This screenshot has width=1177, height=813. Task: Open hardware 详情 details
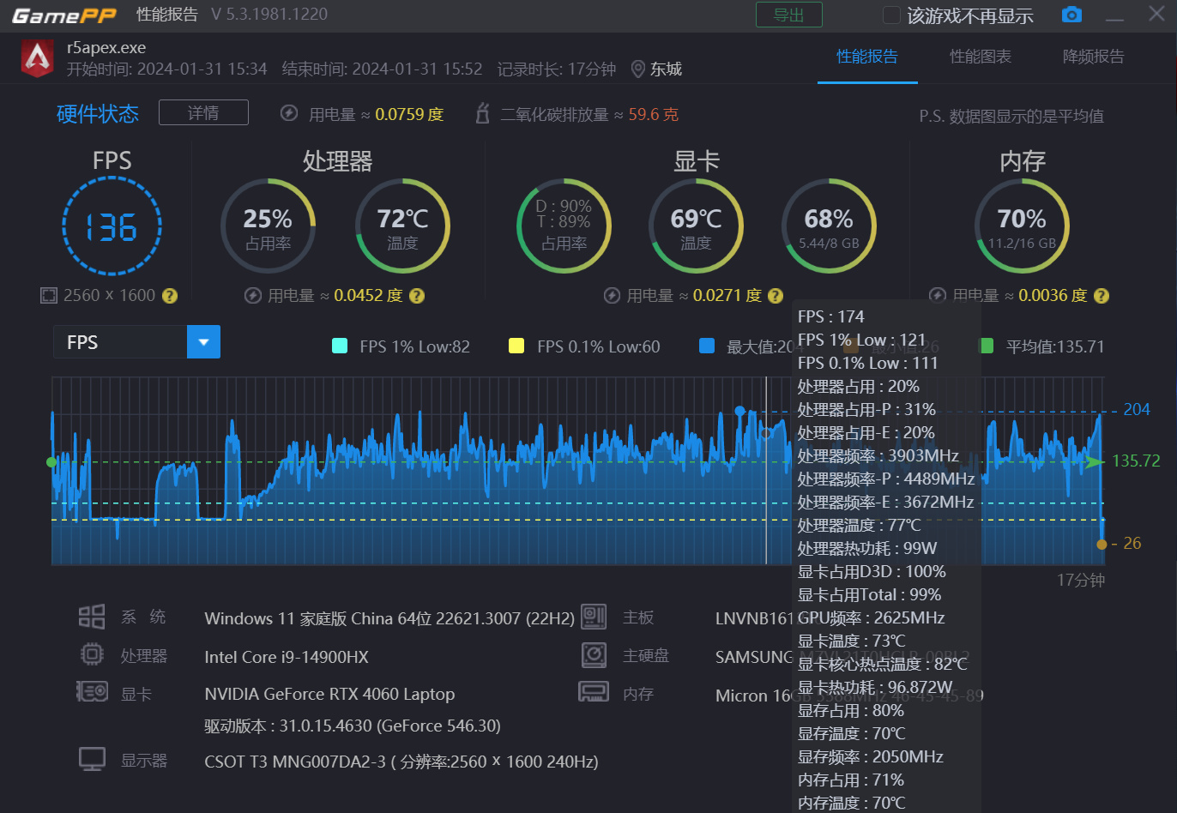[204, 112]
